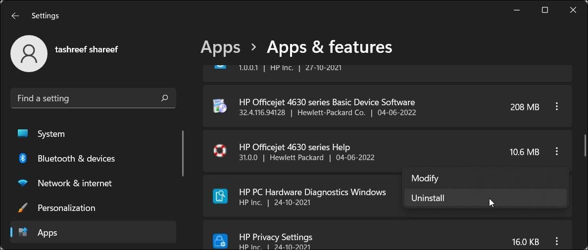Choose Modify in the context menu
Screen dimensions: 588x250
pos(425,178)
